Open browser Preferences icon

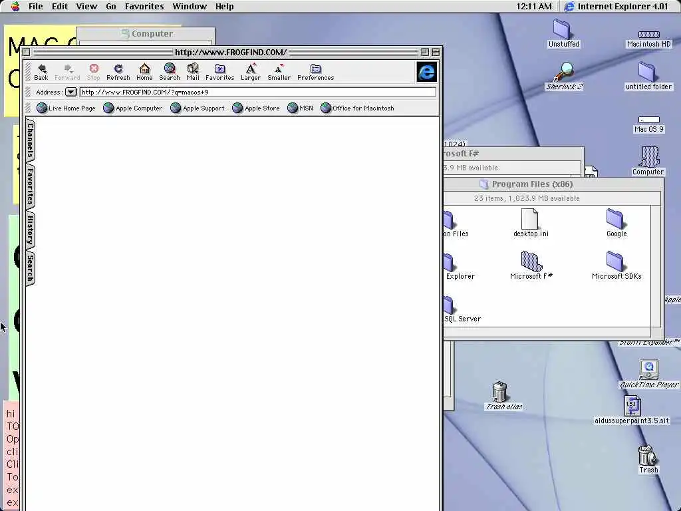tap(316, 72)
